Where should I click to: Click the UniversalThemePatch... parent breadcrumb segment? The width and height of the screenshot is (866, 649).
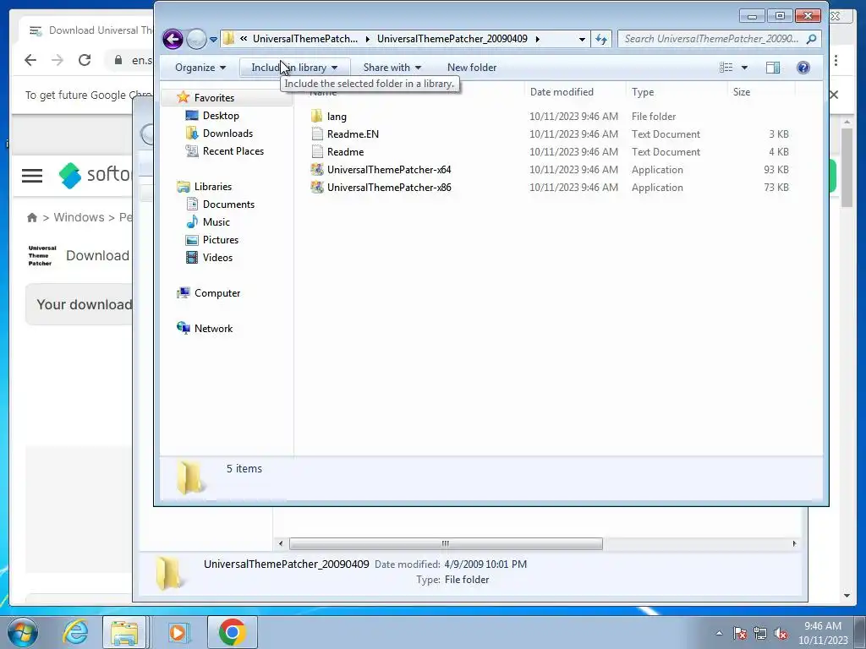(304, 39)
